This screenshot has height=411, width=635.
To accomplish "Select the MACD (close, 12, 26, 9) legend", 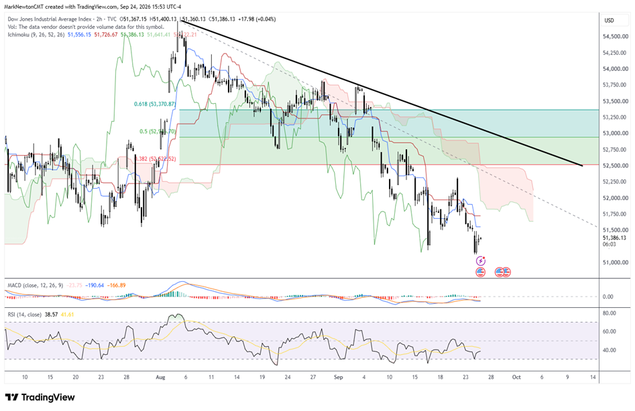I will click(x=36, y=285).
